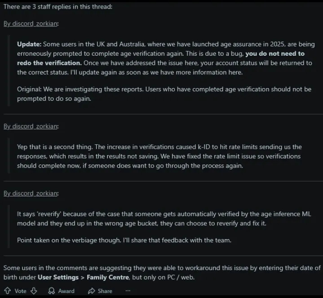Click the downvote arrow icon
323x298 pixels.
pos(34,291)
